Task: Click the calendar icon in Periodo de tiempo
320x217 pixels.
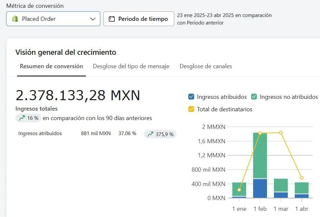Action: tap(112, 19)
